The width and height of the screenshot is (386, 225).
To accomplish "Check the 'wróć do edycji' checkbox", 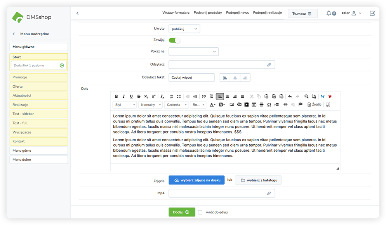I will point(200,212).
